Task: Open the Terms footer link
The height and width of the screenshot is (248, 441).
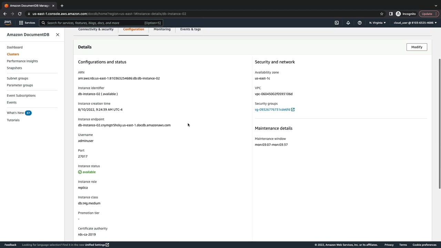Action: 403,245
